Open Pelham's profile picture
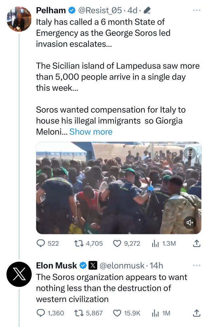 [x=19, y=19]
